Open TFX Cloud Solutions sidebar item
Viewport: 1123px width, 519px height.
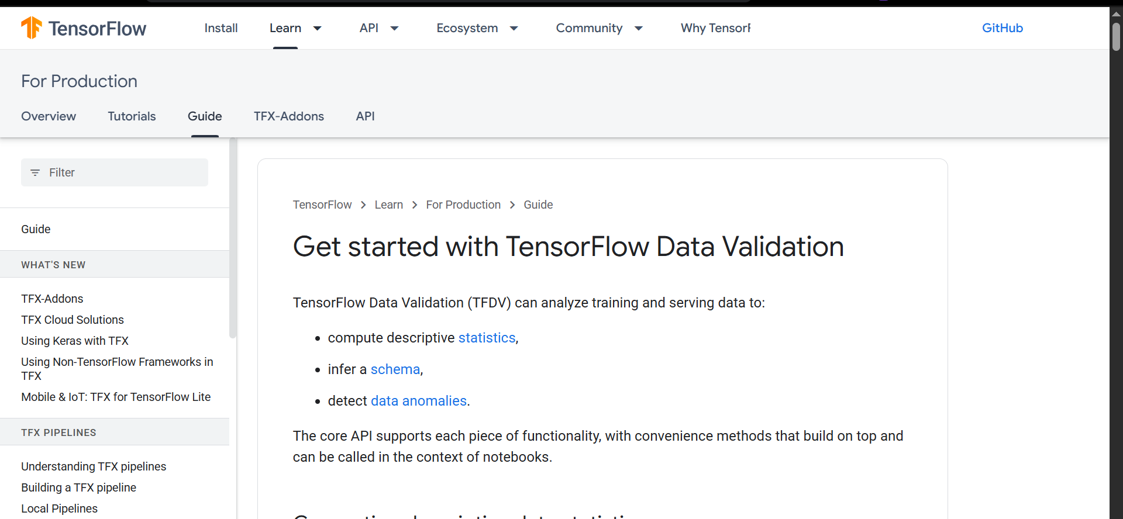click(x=73, y=320)
